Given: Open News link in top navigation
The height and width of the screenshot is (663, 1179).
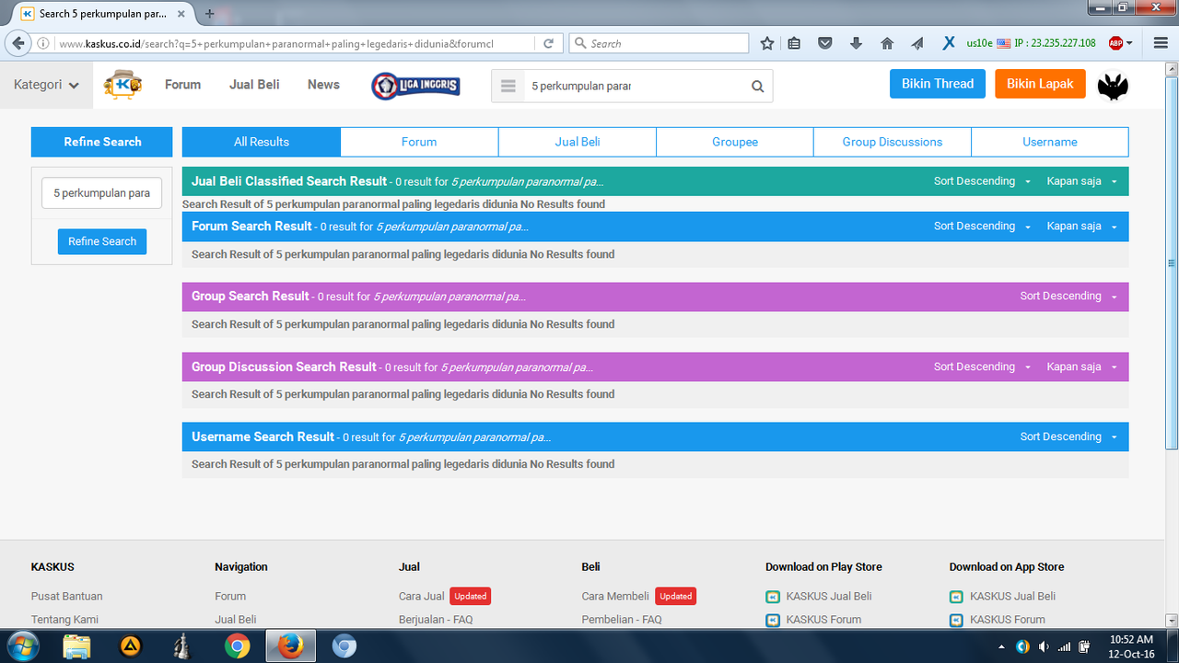Looking at the screenshot, I should pyautogui.click(x=323, y=85).
